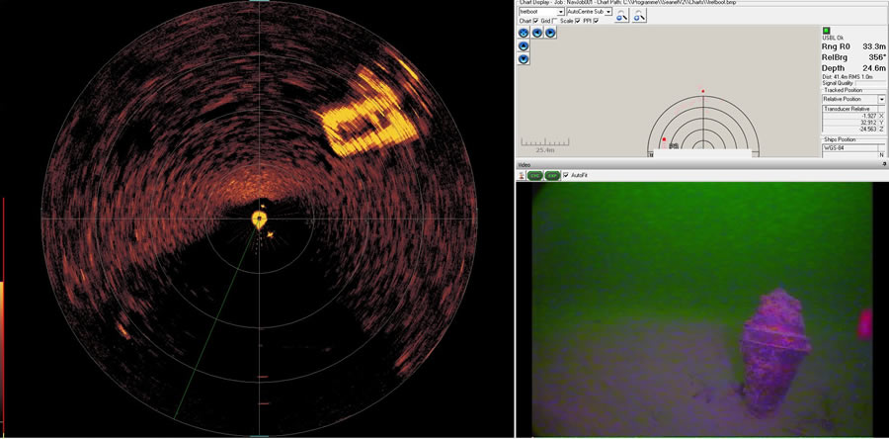Click the first green video capture button

pos(534,175)
